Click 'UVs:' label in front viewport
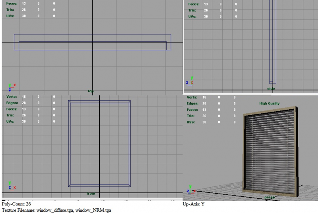The height and width of the screenshot is (213, 318). 10,122
